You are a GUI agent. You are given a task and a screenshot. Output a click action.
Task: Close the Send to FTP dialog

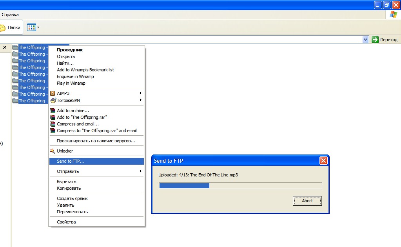323,161
